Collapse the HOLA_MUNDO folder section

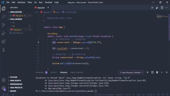point(15,19)
